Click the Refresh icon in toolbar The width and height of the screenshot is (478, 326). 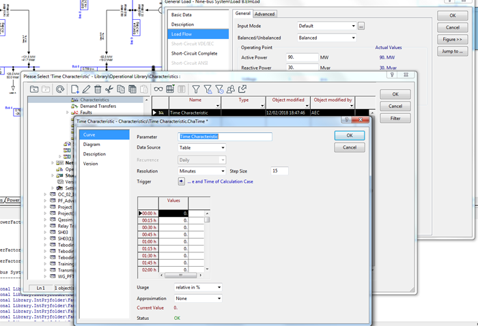click(x=60, y=89)
